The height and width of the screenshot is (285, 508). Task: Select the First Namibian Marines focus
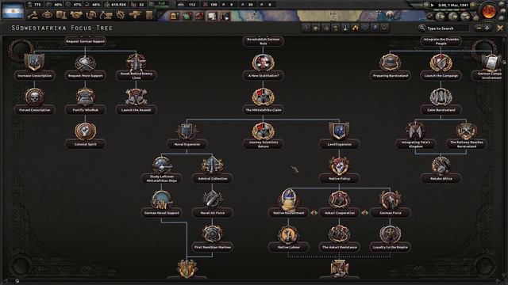212,237
